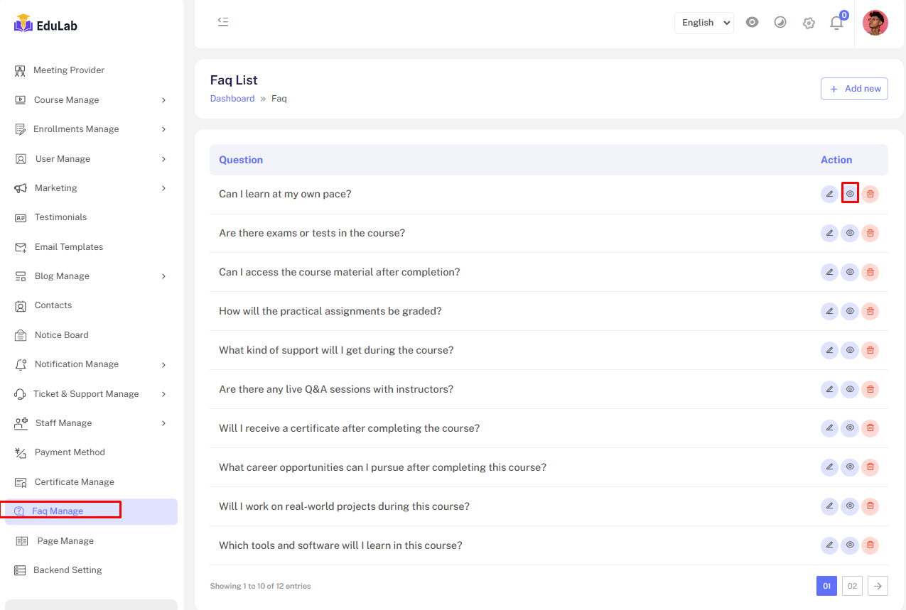Collapse the sidebar with the menu toggle icon

pos(223,22)
